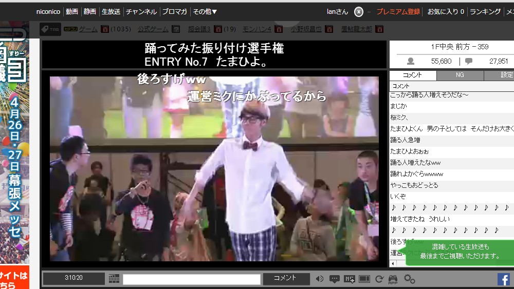Click the コメント column header
The width and height of the screenshot is (514, 289).
pyautogui.click(x=452, y=86)
